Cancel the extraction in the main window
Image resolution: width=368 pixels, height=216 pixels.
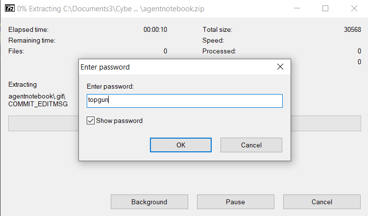pos(321,202)
